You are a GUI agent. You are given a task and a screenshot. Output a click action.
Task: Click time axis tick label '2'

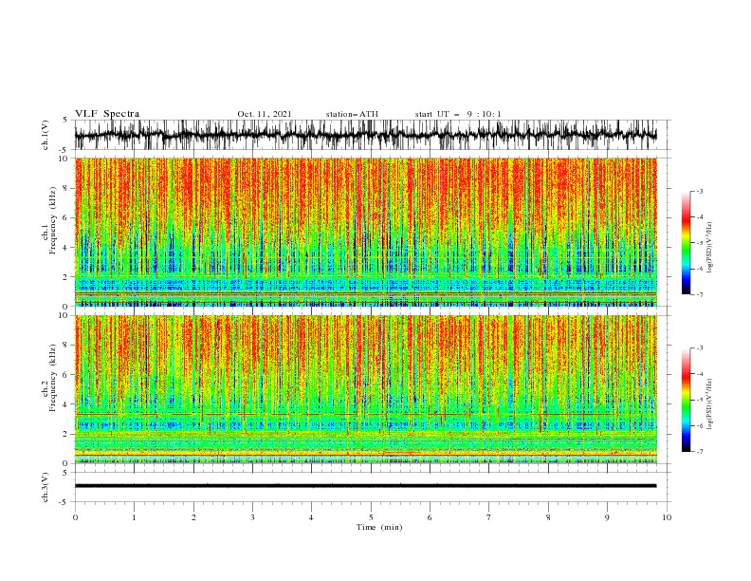pos(193,517)
